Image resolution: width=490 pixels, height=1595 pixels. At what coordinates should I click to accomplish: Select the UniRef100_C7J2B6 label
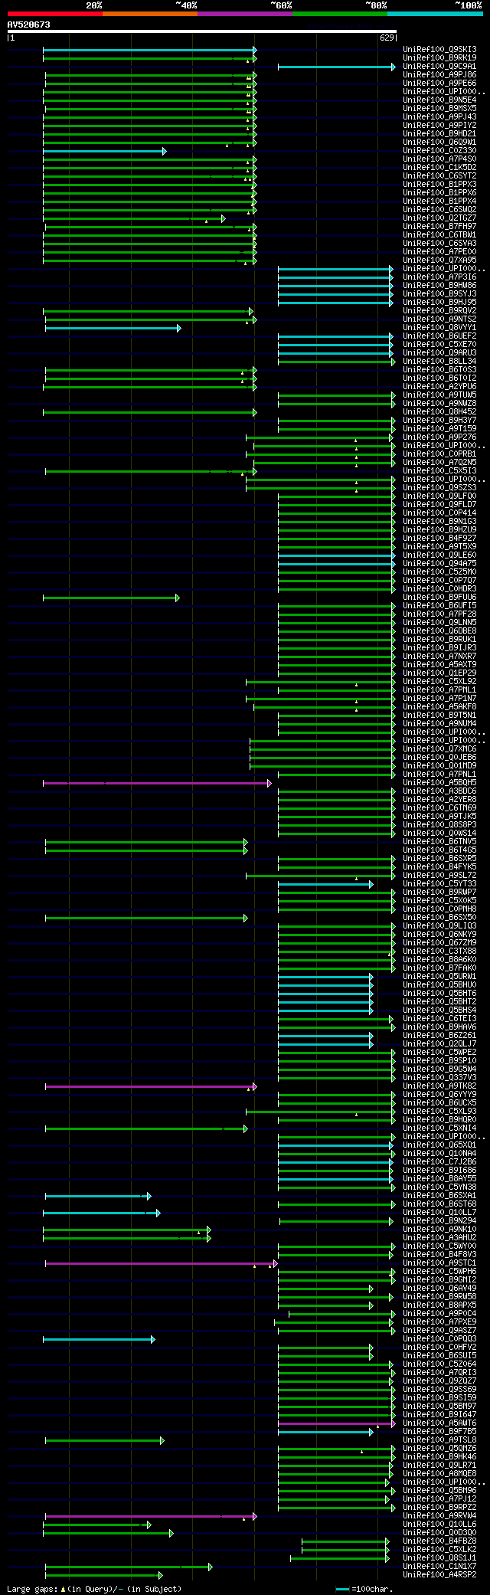point(439,1162)
